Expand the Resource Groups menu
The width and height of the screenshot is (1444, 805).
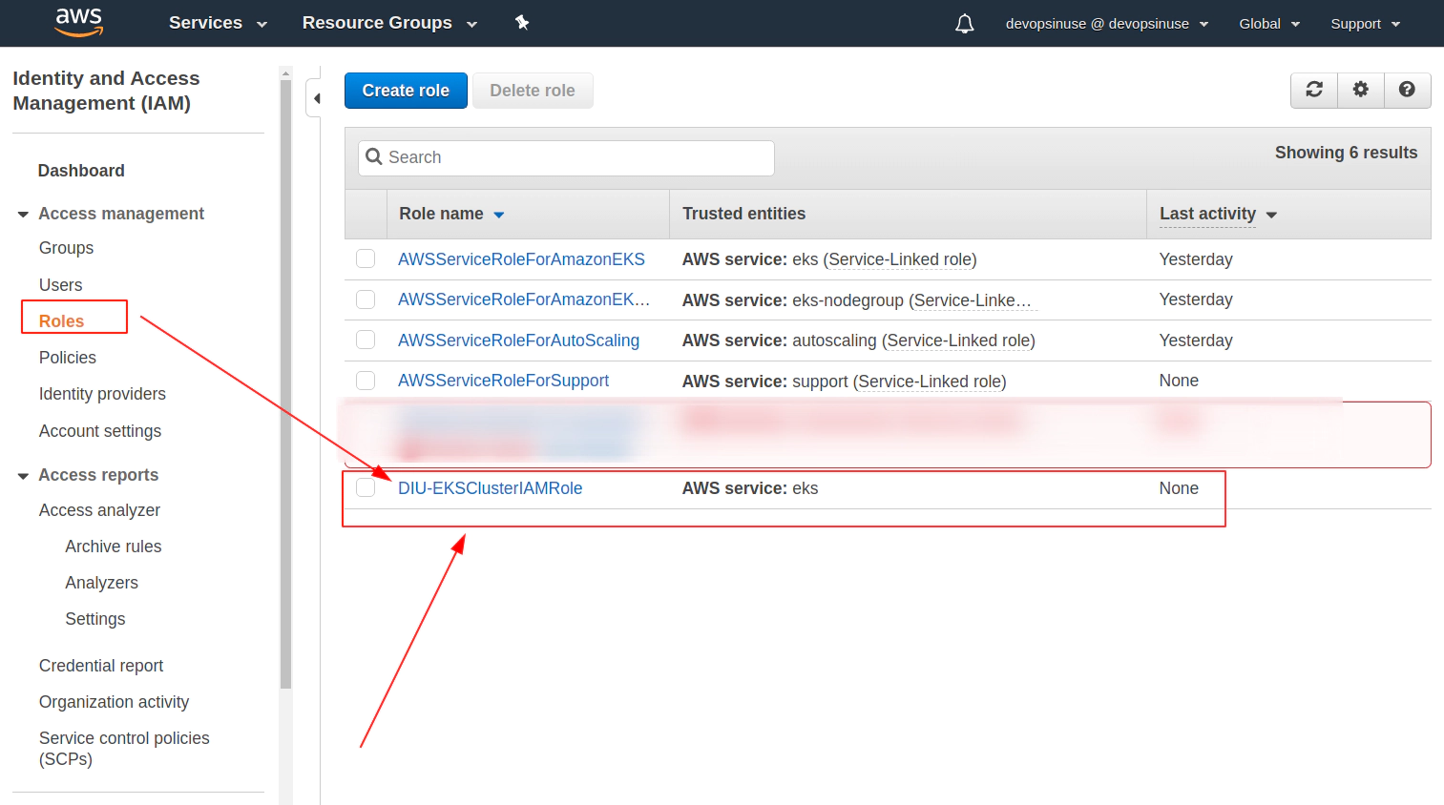pos(389,23)
